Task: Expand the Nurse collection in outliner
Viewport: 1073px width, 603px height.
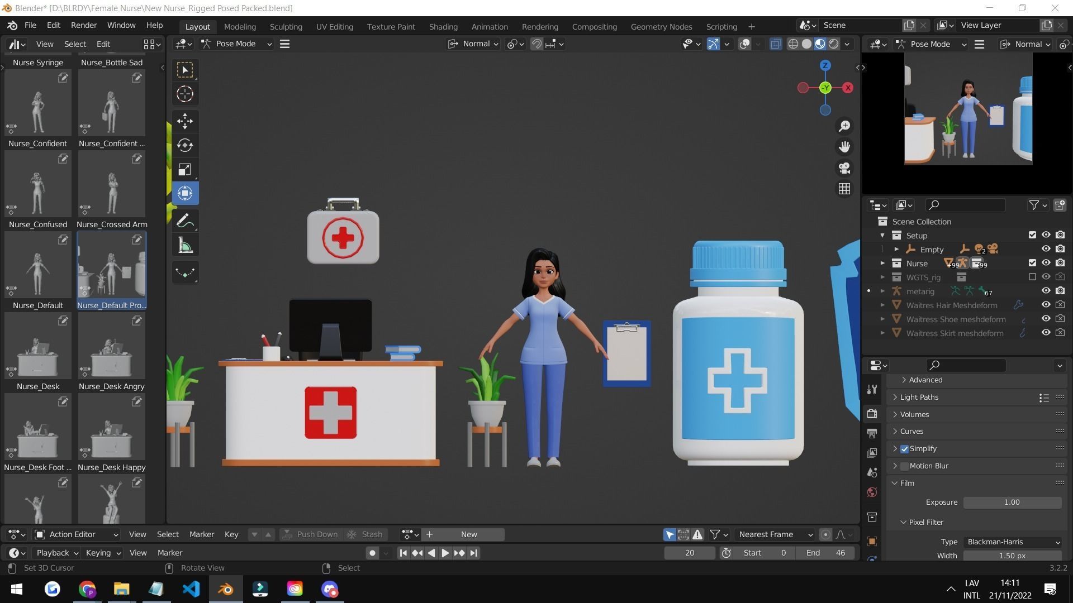Action: (882, 263)
